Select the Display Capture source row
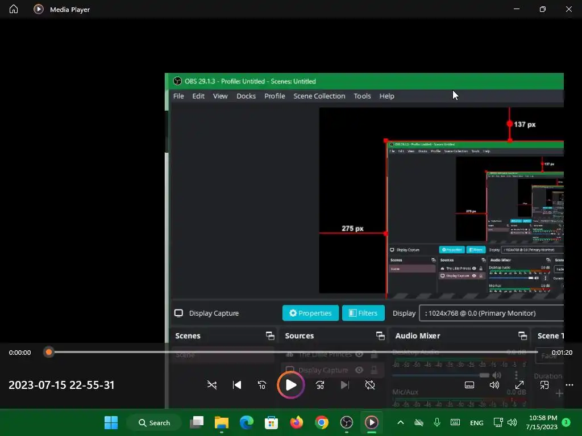This screenshot has height=436, width=582. click(x=332, y=370)
